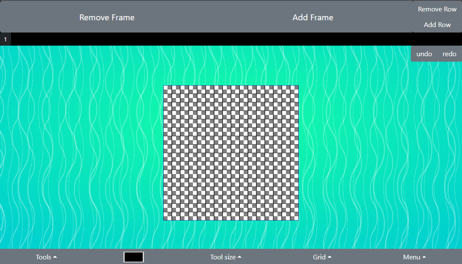Click the Remove Frame button

tap(107, 17)
